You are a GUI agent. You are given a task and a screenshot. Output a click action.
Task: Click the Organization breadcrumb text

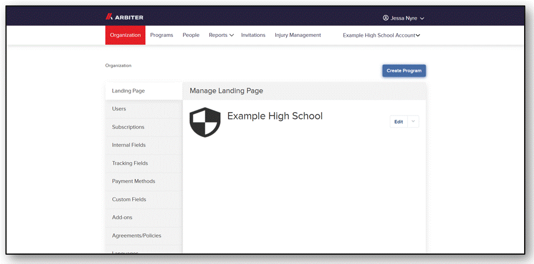pyautogui.click(x=118, y=65)
